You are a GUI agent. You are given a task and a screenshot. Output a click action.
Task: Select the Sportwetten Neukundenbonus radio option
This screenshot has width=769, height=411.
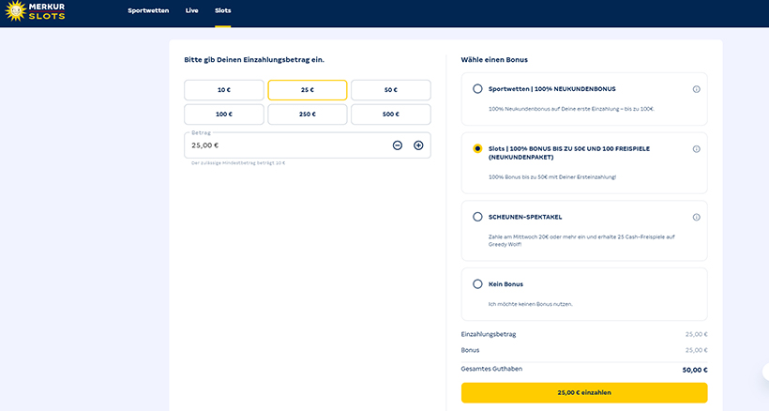[x=477, y=89]
